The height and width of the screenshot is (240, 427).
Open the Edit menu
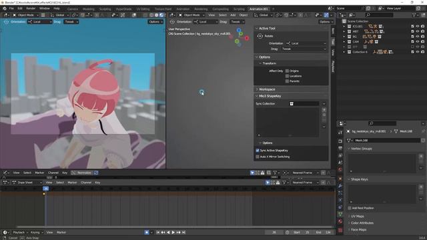pos(20,9)
